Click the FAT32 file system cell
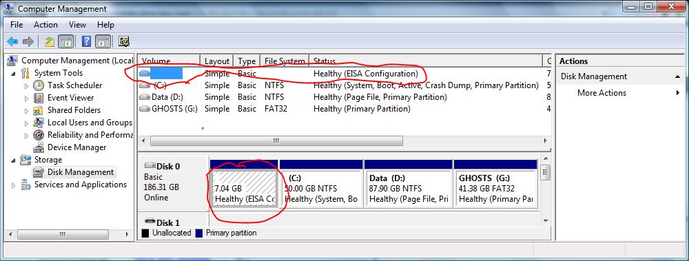 [x=276, y=109]
